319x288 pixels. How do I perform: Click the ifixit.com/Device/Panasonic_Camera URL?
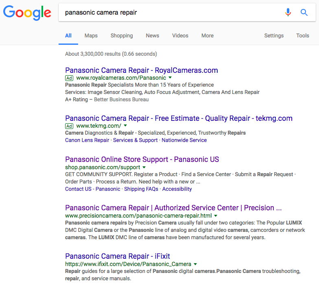[x=128, y=264]
